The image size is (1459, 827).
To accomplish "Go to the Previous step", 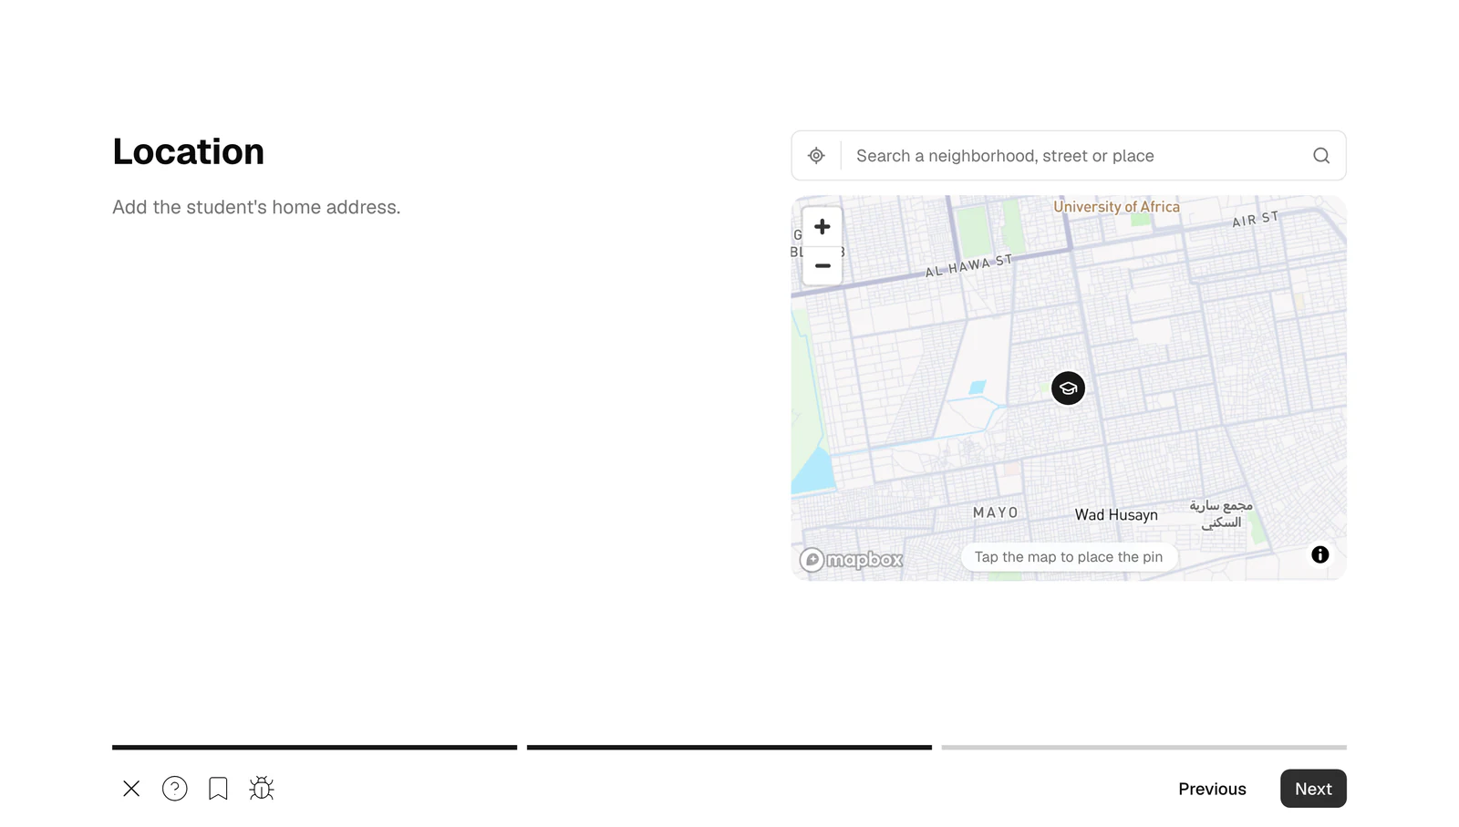I will coord(1212,790).
